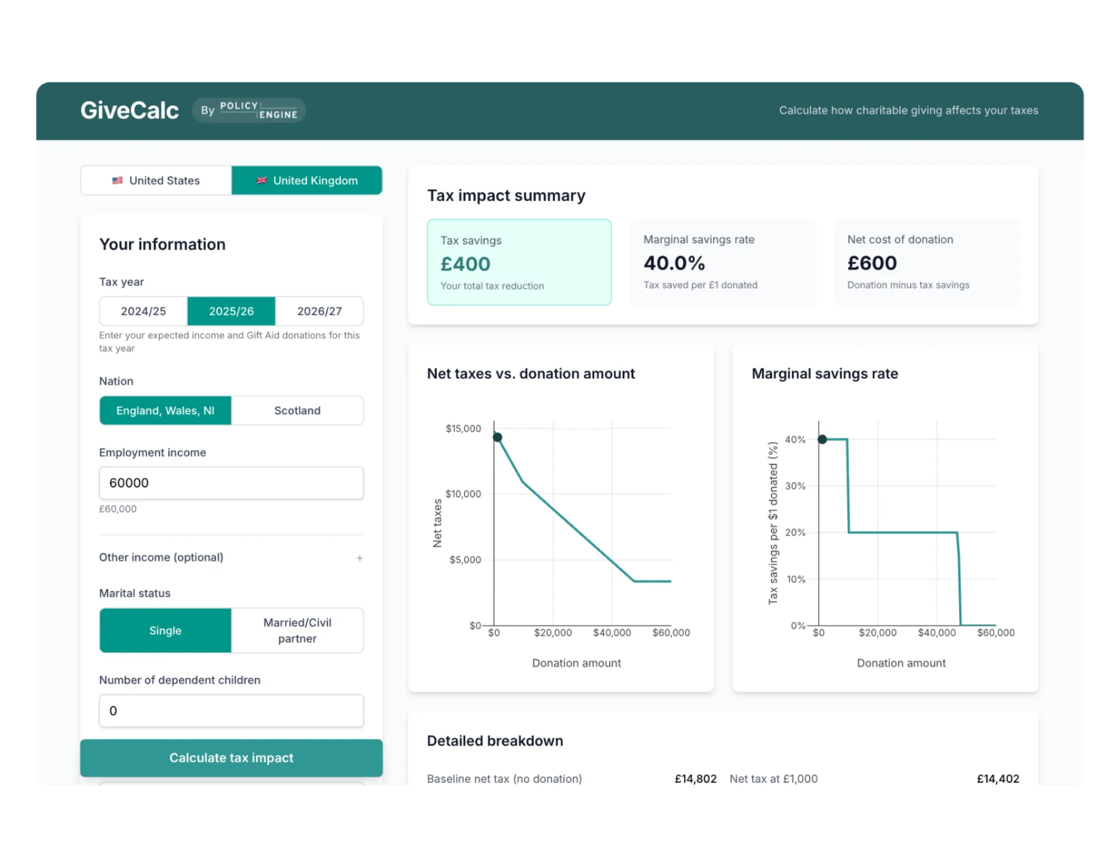
Task: Click the plus icon beside Other income
Action: 360,558
